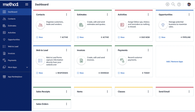Expand the More Apps chevron
This screenshot has height=112, width=195.
tap(27, 67)
